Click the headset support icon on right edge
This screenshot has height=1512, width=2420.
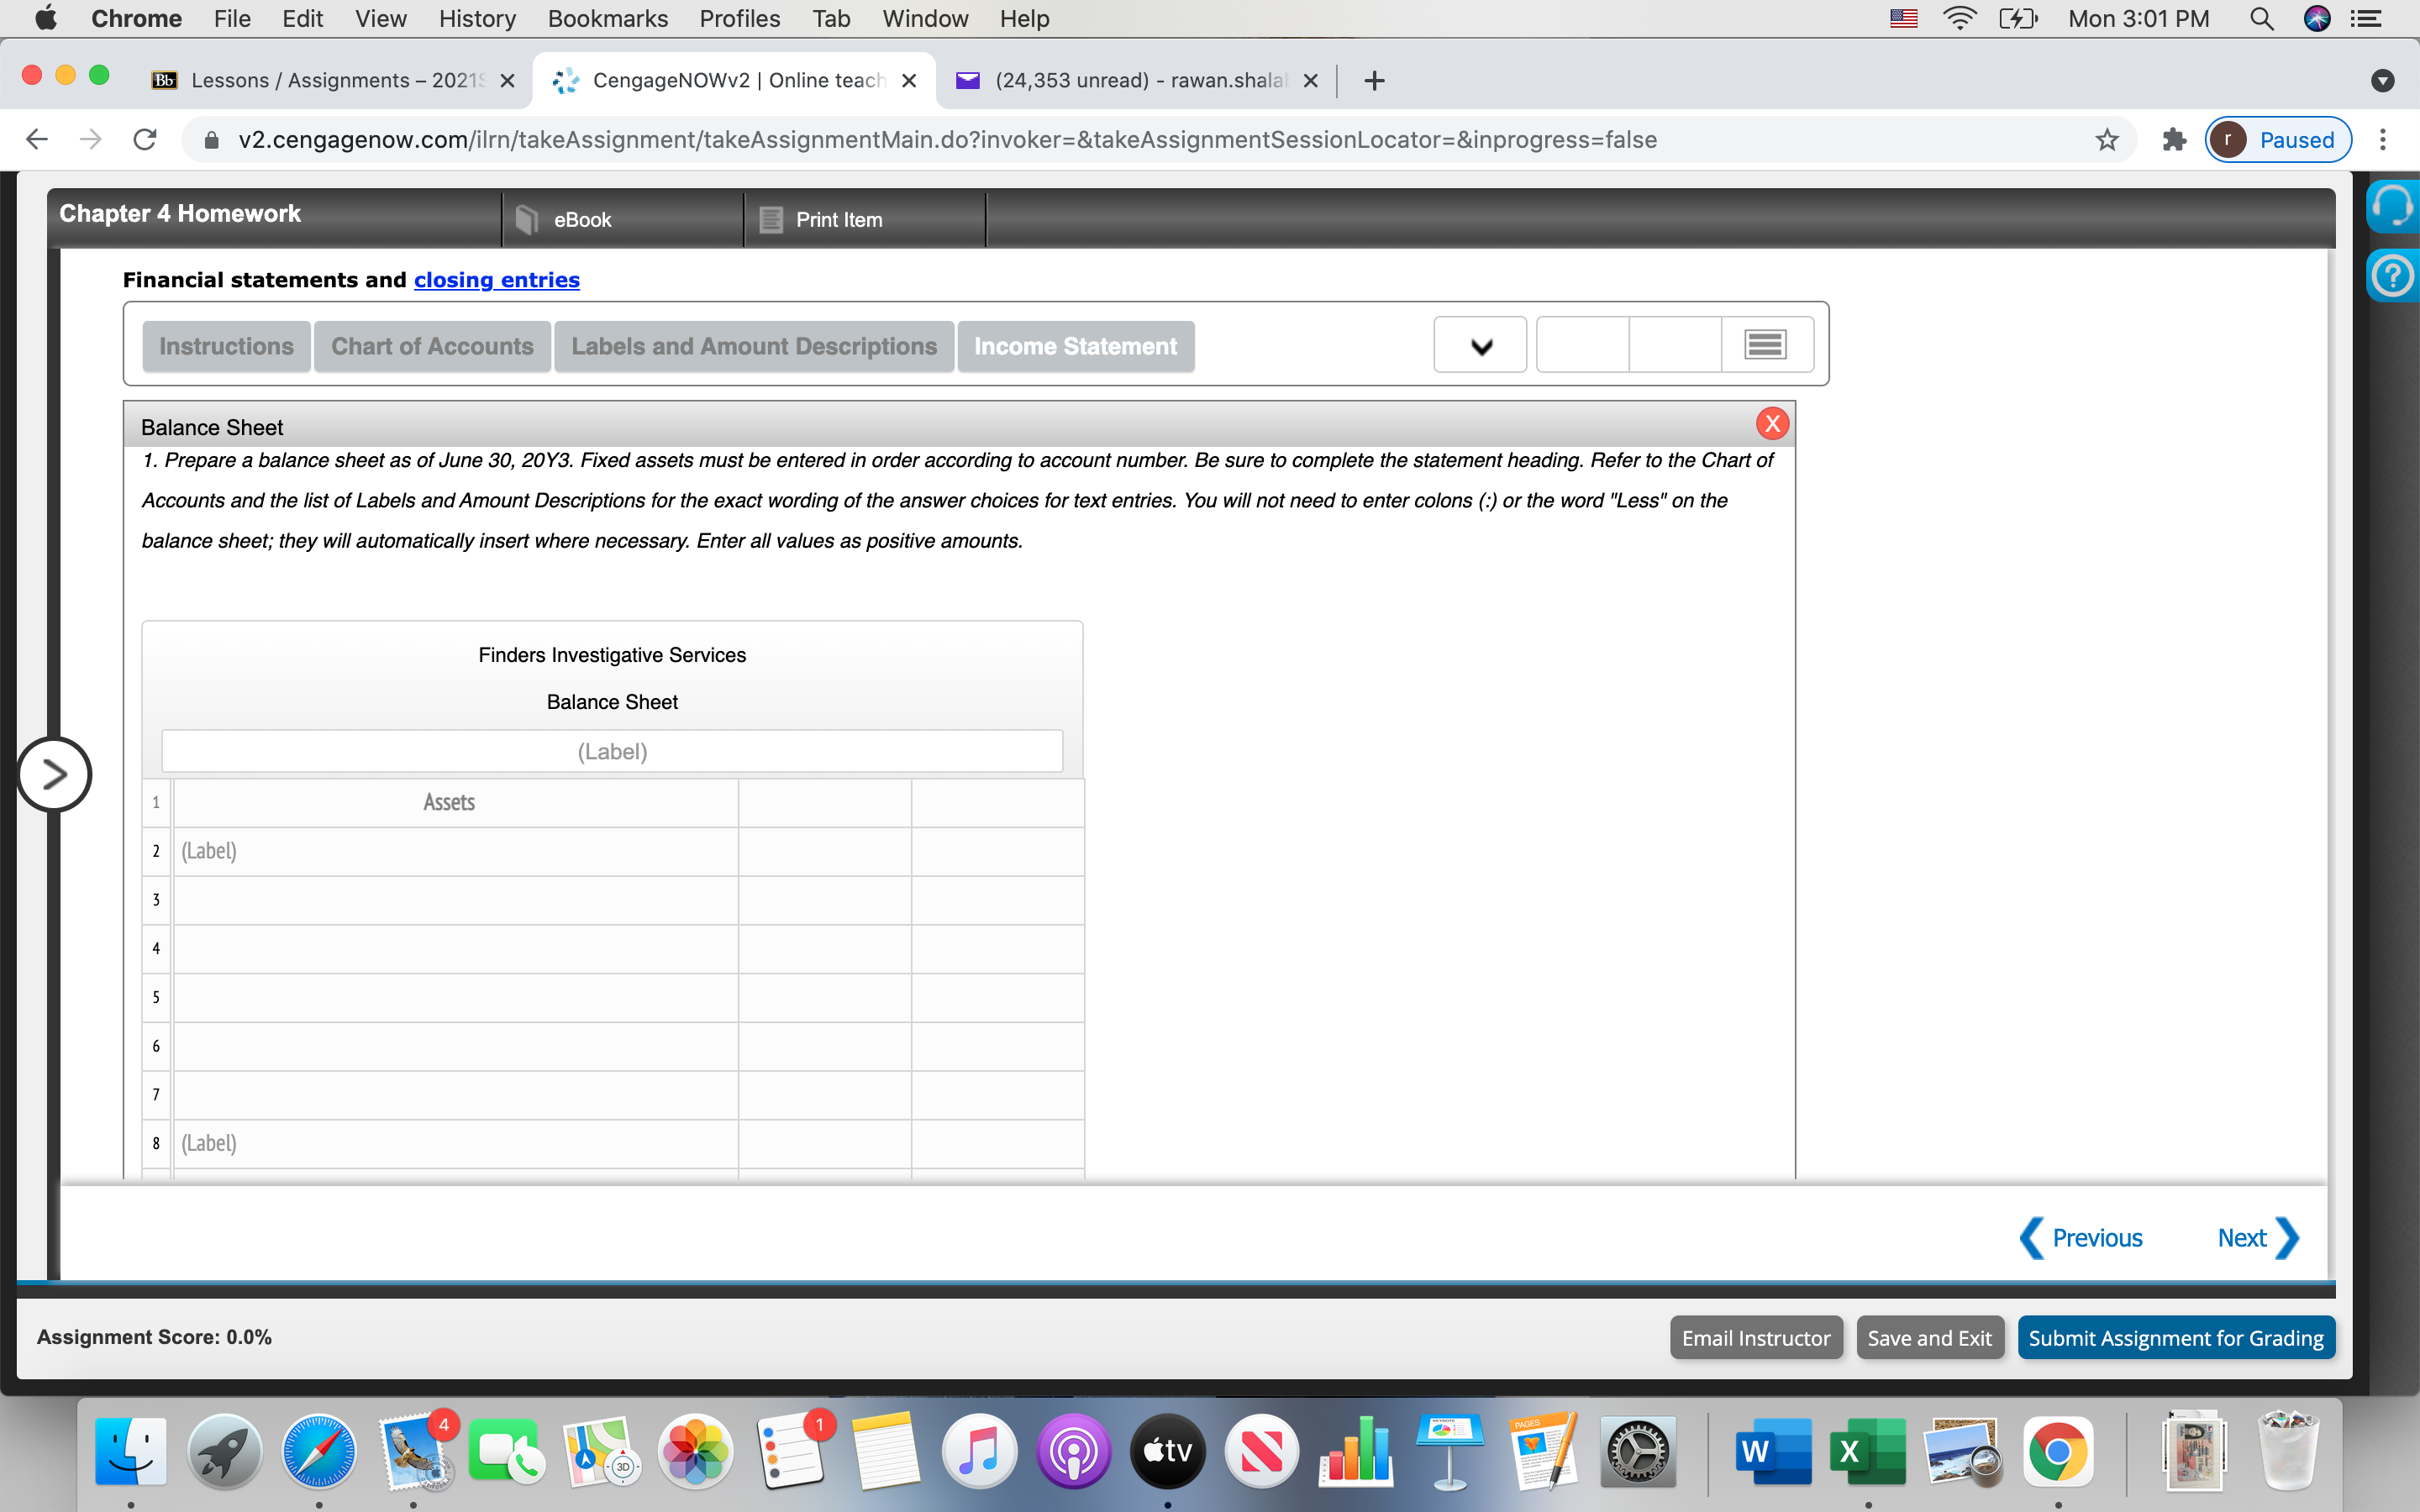pos(2395,206)
